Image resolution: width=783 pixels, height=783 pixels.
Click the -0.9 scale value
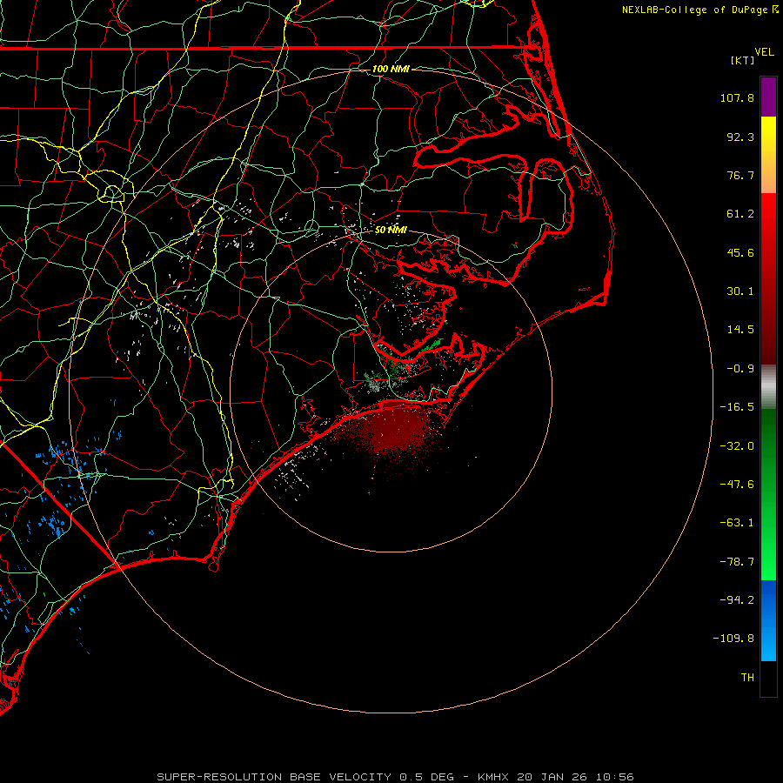[740, 369]
